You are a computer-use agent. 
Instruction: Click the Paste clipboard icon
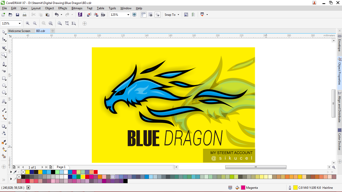tap(48, 15)
